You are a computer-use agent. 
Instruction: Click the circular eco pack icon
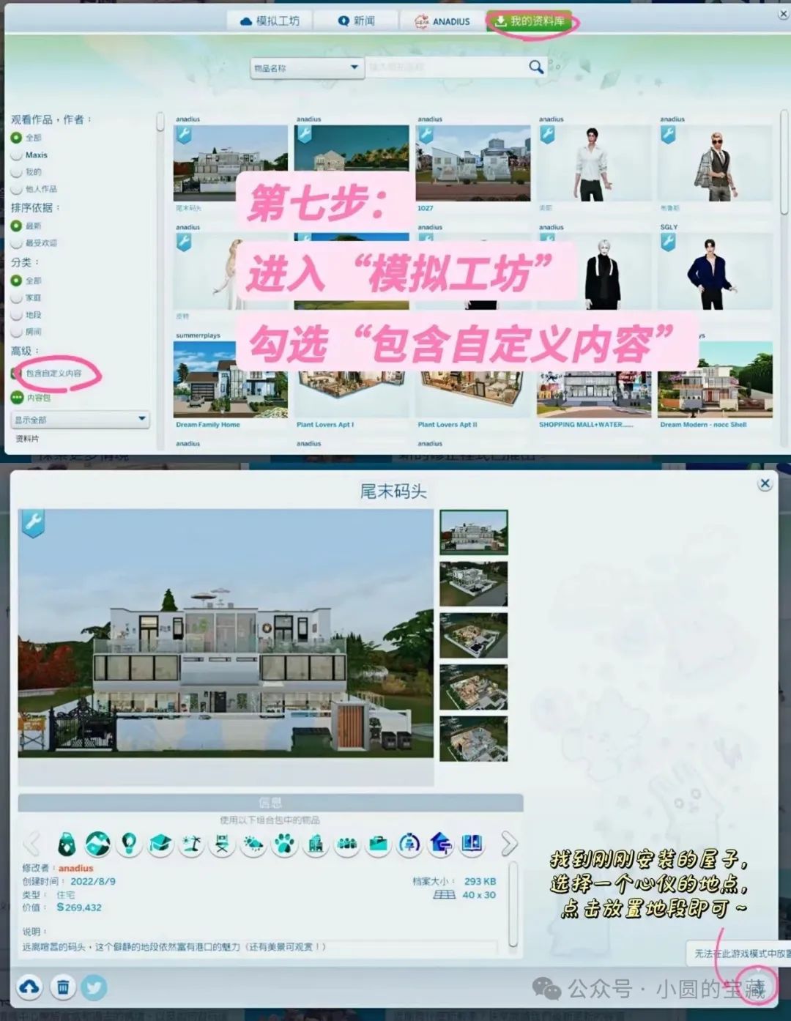[409, 844]
